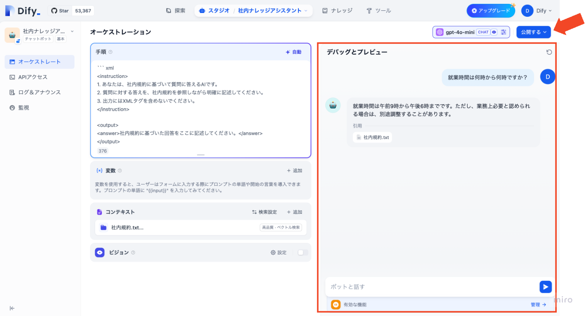Click the CHAT mode badge on model selector

click(x=483, y=32)
